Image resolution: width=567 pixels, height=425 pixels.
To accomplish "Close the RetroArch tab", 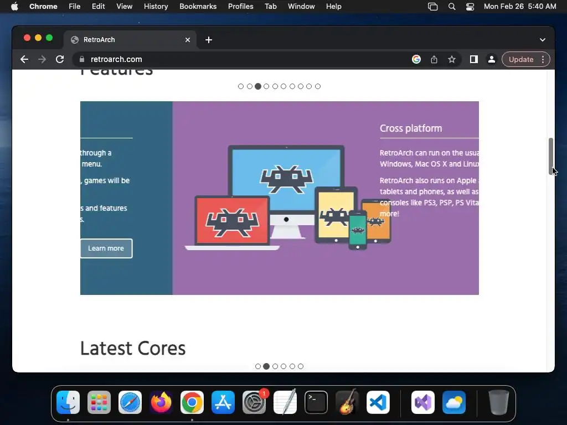I will [188, 40].
